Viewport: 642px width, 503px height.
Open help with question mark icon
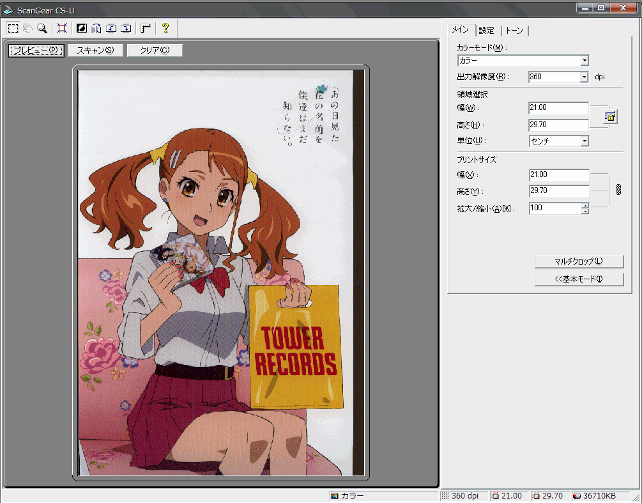[x=165, y=28]
